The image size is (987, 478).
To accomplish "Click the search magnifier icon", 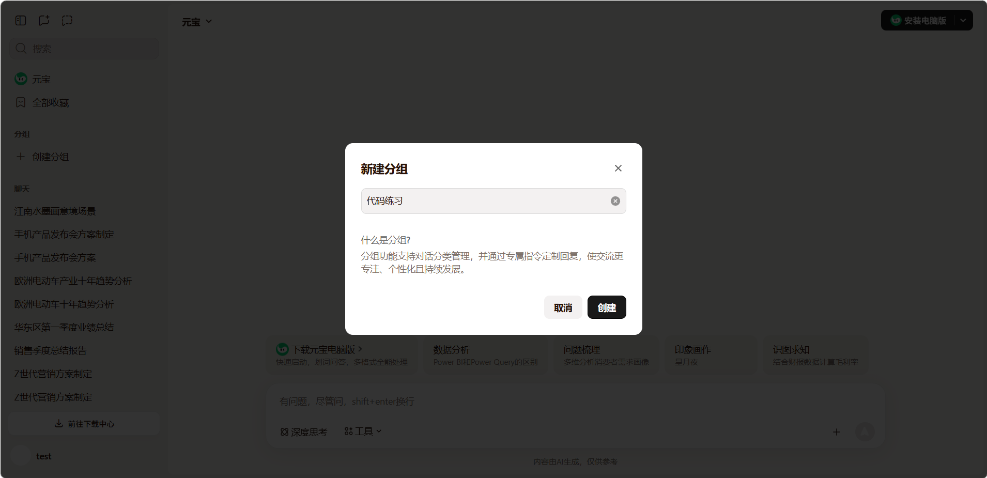I will [21, 49].
